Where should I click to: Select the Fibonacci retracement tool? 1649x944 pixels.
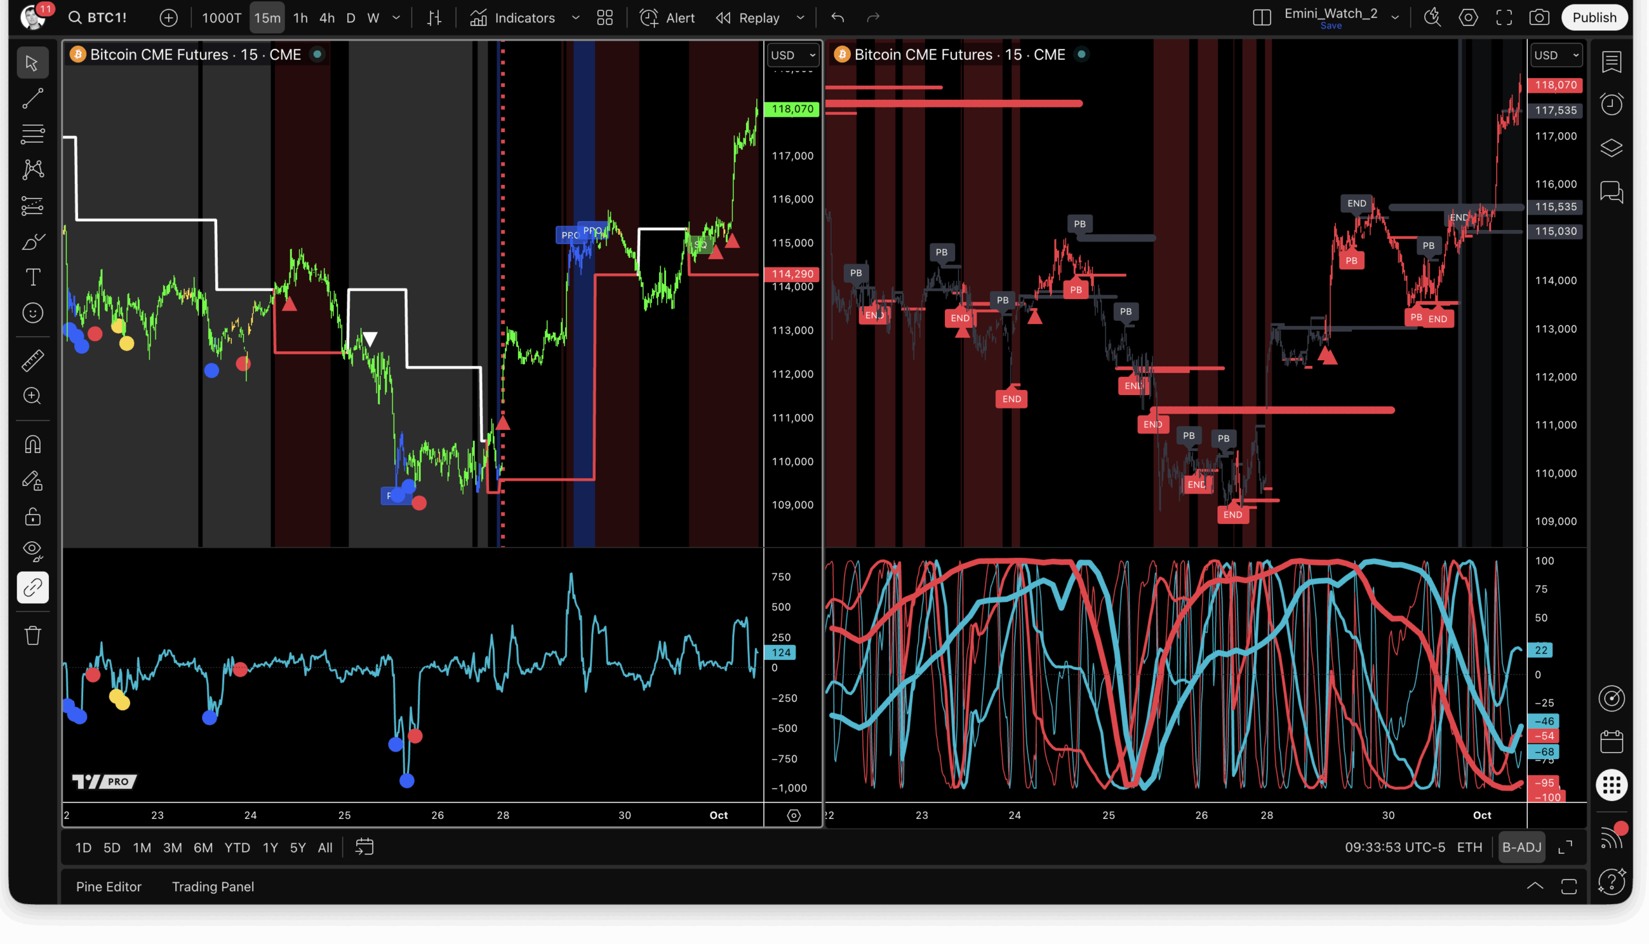pyautogui.click(x=32, y=134)
